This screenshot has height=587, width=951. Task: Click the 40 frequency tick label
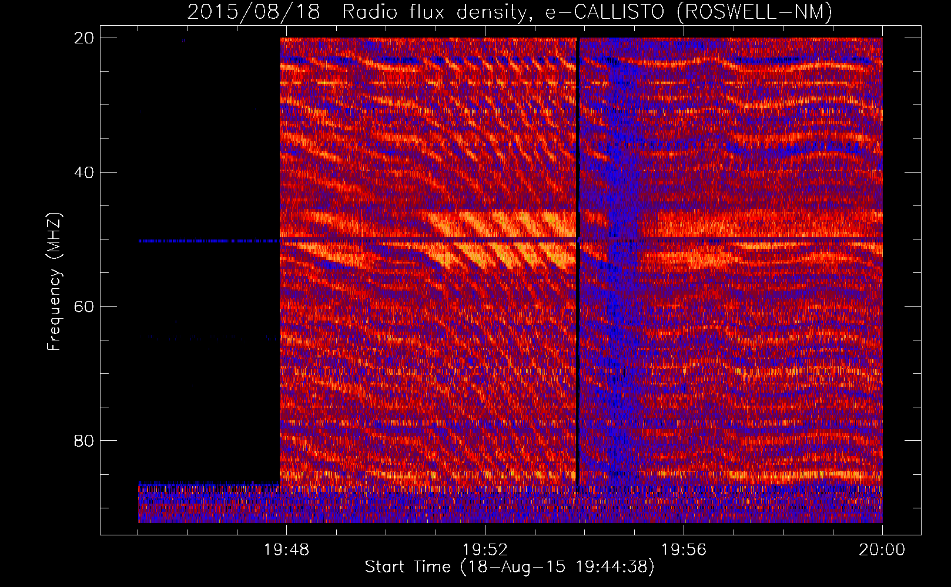(x=84, y=173)
